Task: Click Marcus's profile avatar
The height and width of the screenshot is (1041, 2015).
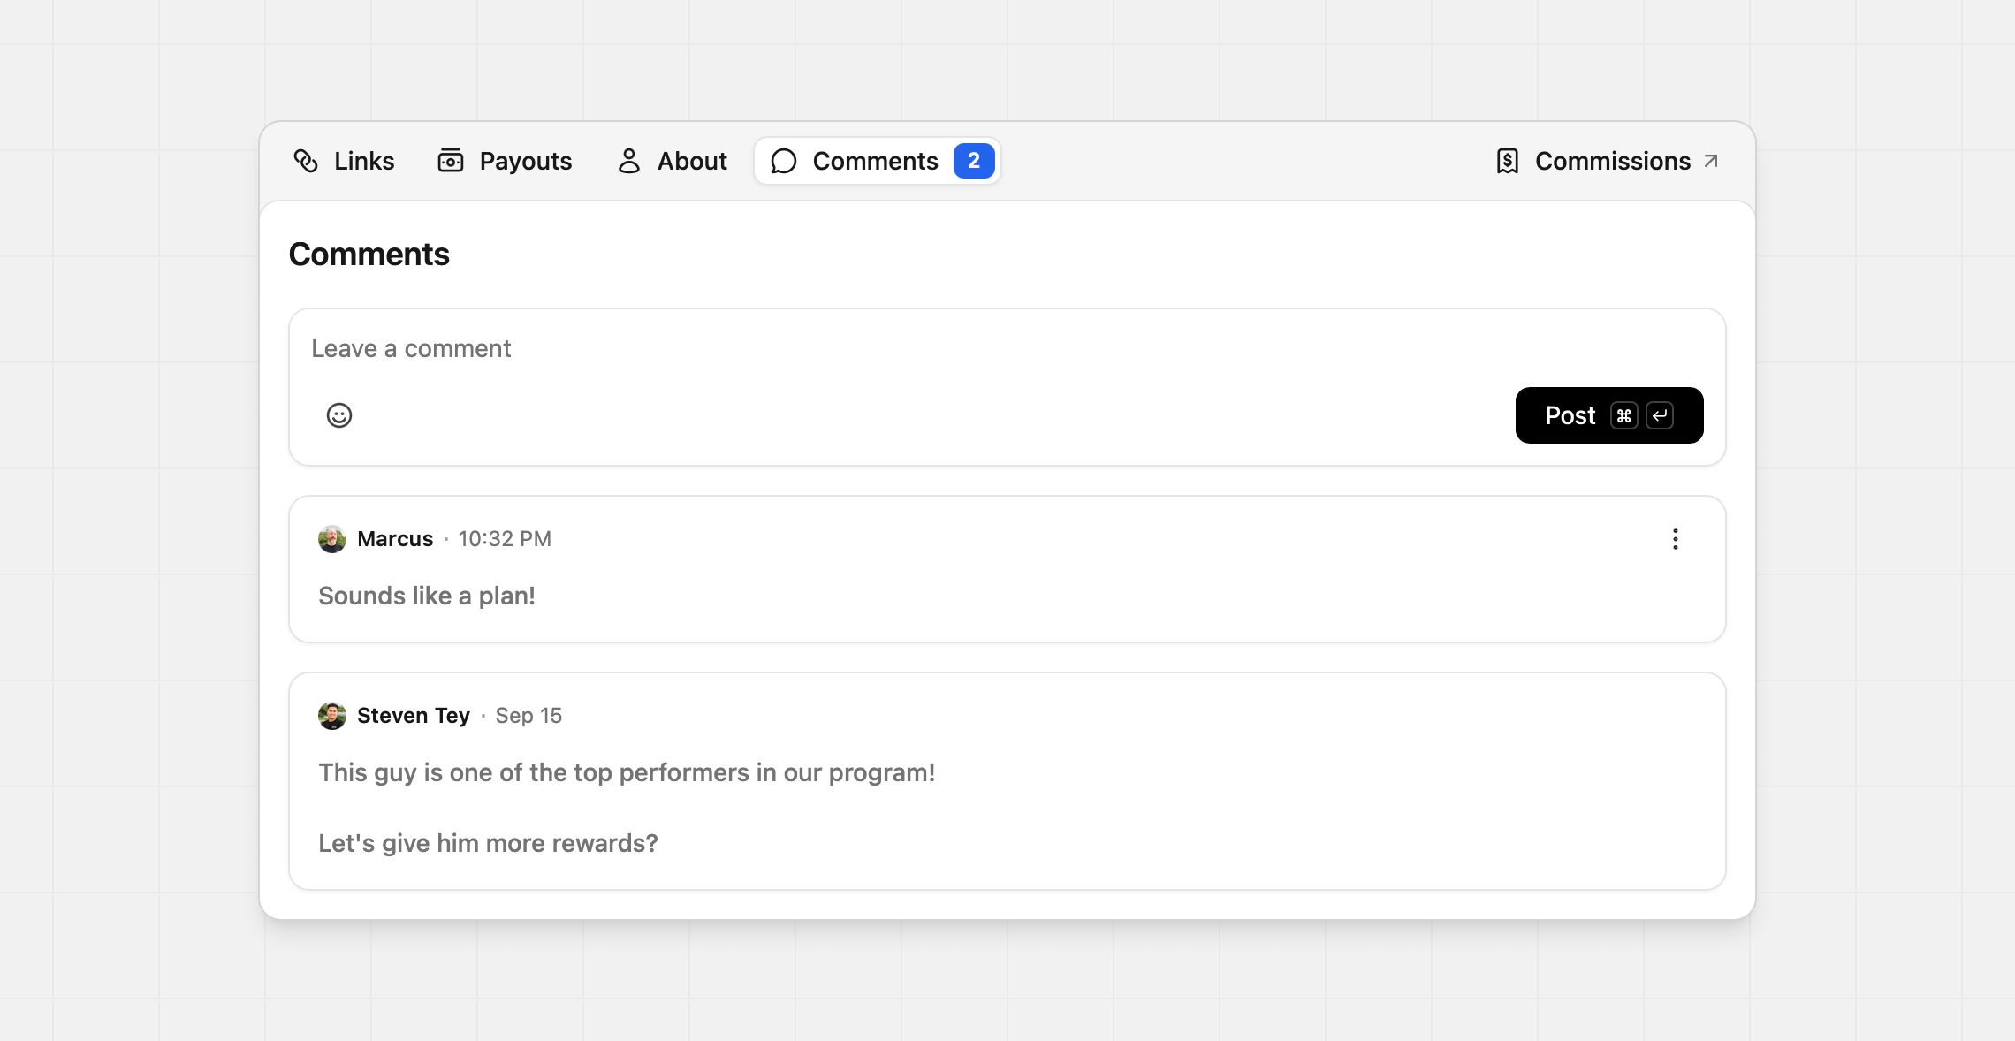Action: [332, 539]
